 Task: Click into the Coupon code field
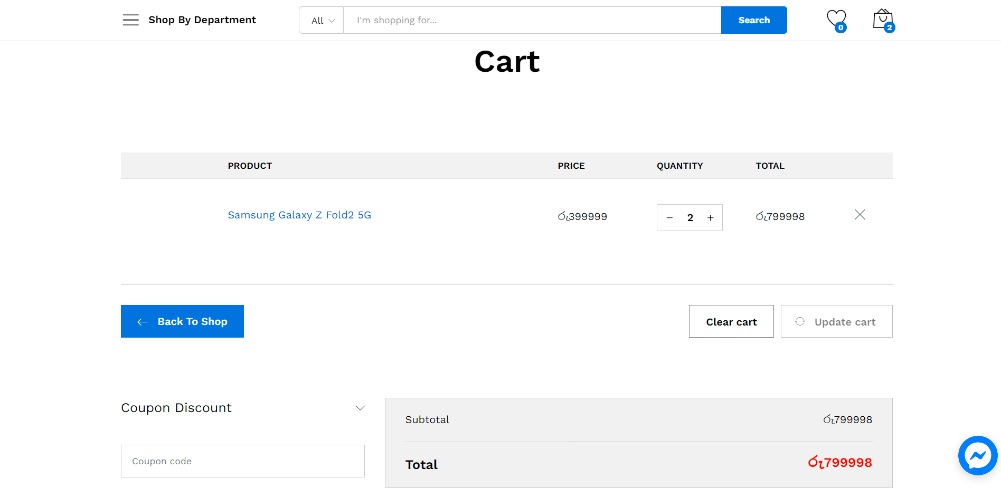coord(242,461)
